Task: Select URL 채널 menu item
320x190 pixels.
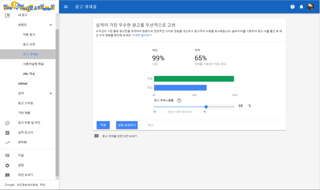Action: 29,74
